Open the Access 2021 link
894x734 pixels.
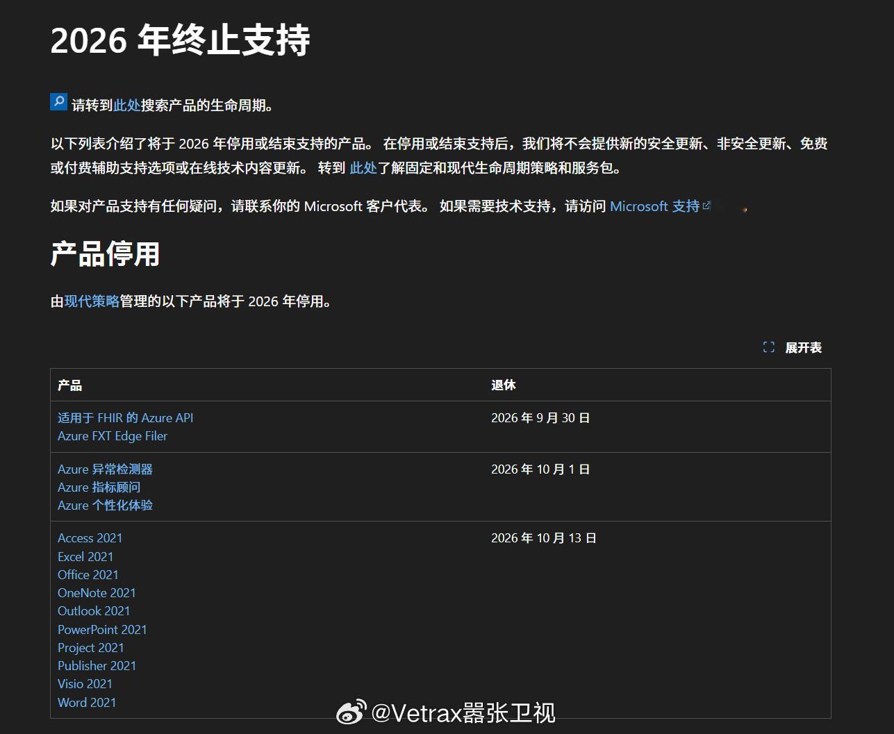[90, 538]
